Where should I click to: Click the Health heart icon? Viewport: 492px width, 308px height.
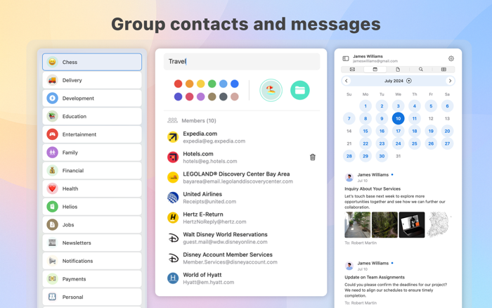pyautogui.click(x=53, y=188)
